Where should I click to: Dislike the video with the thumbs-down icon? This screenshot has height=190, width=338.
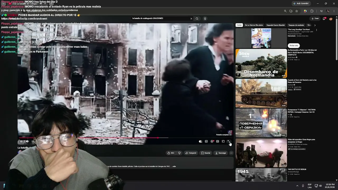(179, 153)
